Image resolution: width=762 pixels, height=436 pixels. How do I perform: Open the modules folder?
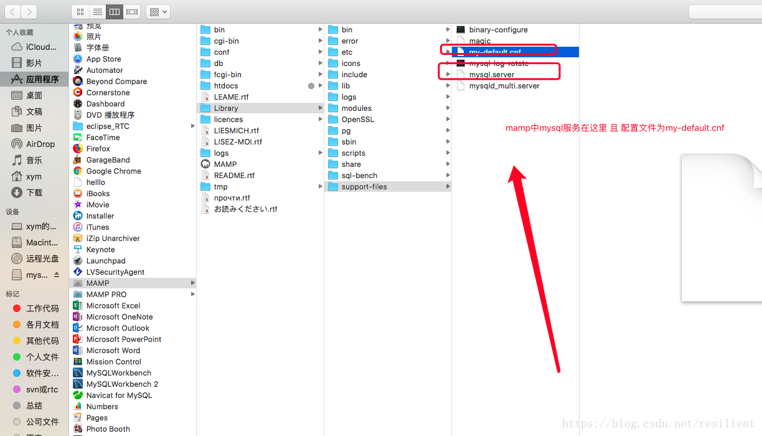(x=388, y=108)
